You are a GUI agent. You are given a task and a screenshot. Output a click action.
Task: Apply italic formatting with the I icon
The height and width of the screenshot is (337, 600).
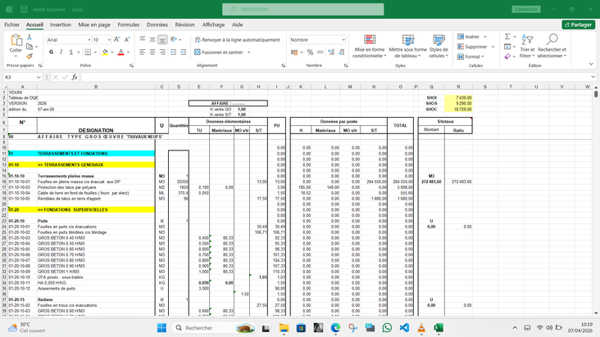[61, 52]
